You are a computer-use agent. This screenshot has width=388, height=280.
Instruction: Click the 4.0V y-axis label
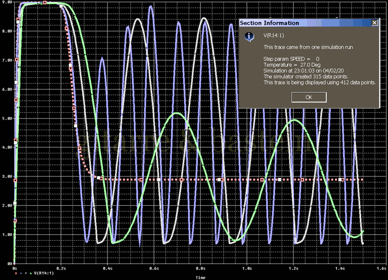[x=7, y=147]
